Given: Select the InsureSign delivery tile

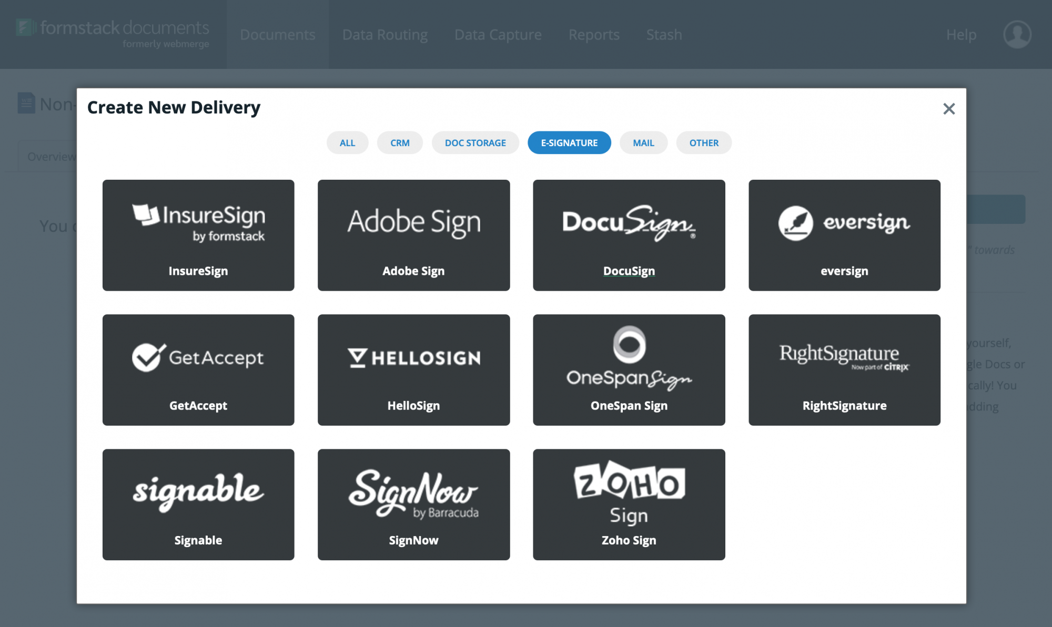Looking at the screenshot, I should tap(198, 235).
